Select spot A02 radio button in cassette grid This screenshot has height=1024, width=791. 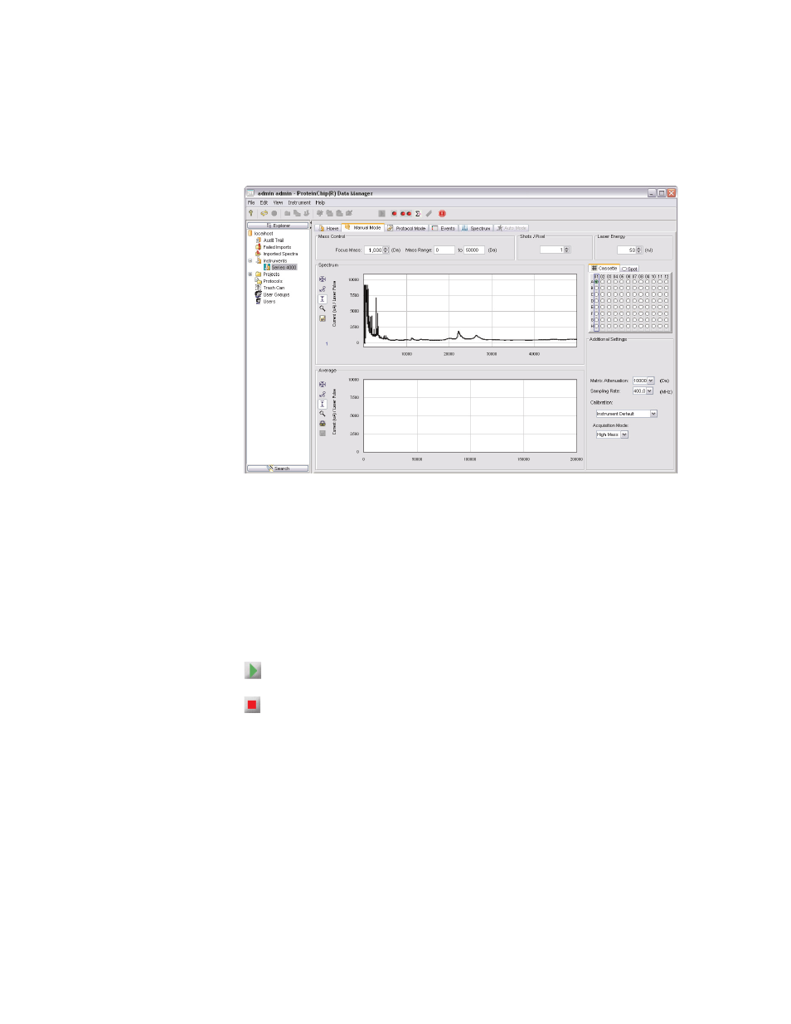click(603, 282)
